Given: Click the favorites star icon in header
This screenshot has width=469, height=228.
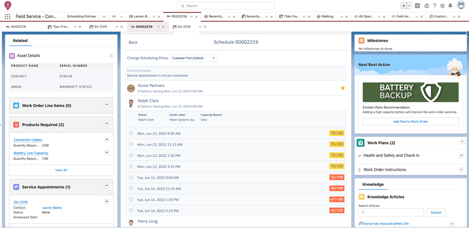Looking at the screenshot, I should point(404,6).
